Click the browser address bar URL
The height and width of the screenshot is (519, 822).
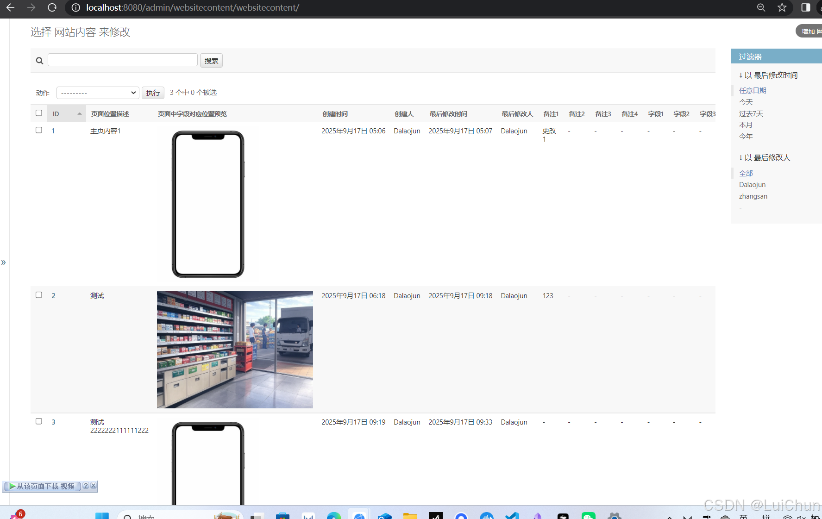tap(193, 7)
